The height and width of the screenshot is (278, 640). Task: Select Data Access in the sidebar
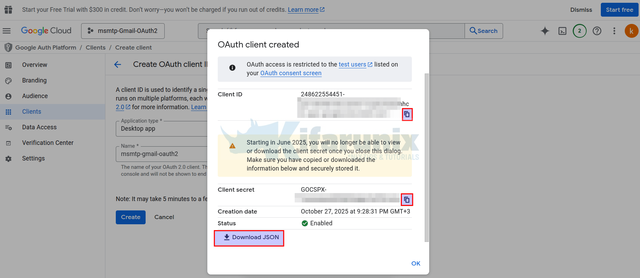[x=39, y=127]
